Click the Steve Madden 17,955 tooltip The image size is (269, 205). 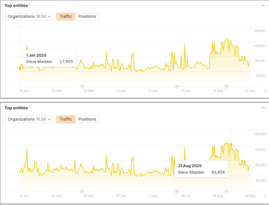[49, 58]
